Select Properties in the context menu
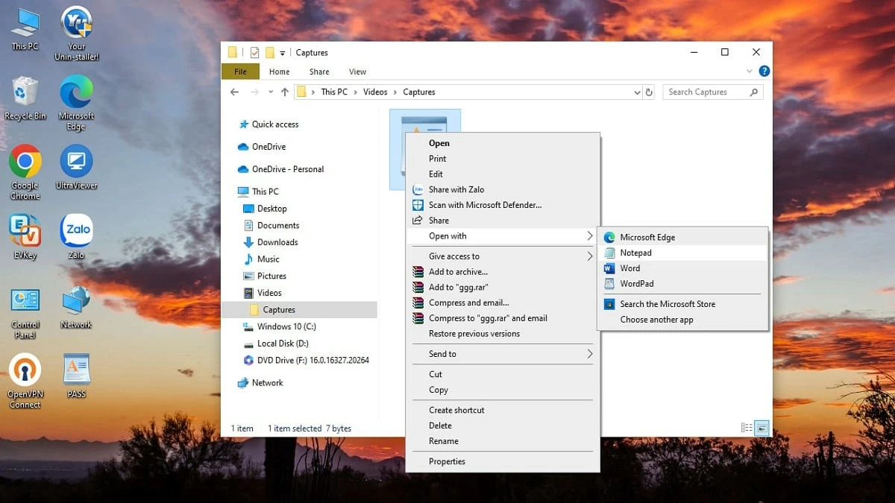The height and width of the screenshot is (503, 895). point(447,461)
